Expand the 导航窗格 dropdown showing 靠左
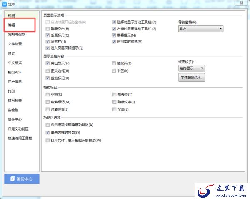This screenshot has width=250, height=199. [x=201, y=29]
